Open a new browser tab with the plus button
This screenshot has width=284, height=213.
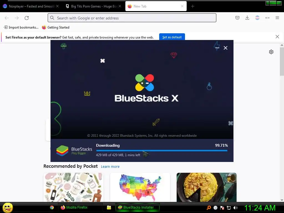point(192,6)
